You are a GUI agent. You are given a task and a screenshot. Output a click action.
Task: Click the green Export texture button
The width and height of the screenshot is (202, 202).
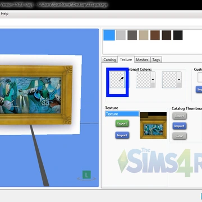point(122,123)
